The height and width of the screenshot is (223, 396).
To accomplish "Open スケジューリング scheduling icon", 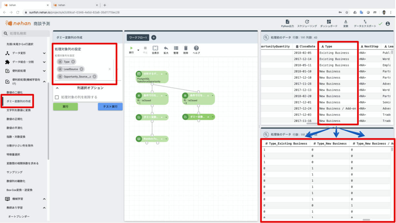I will [307, 21].
